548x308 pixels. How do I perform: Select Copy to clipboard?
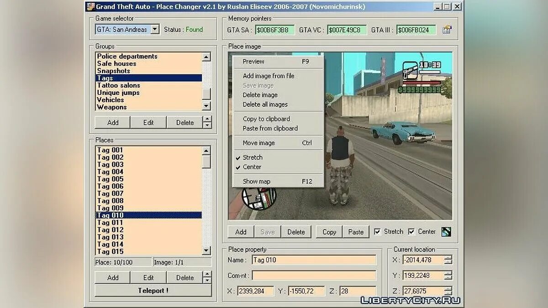[278, 119]
